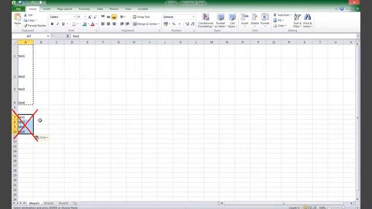Select cell A1 containing tes1

(26, 52)
